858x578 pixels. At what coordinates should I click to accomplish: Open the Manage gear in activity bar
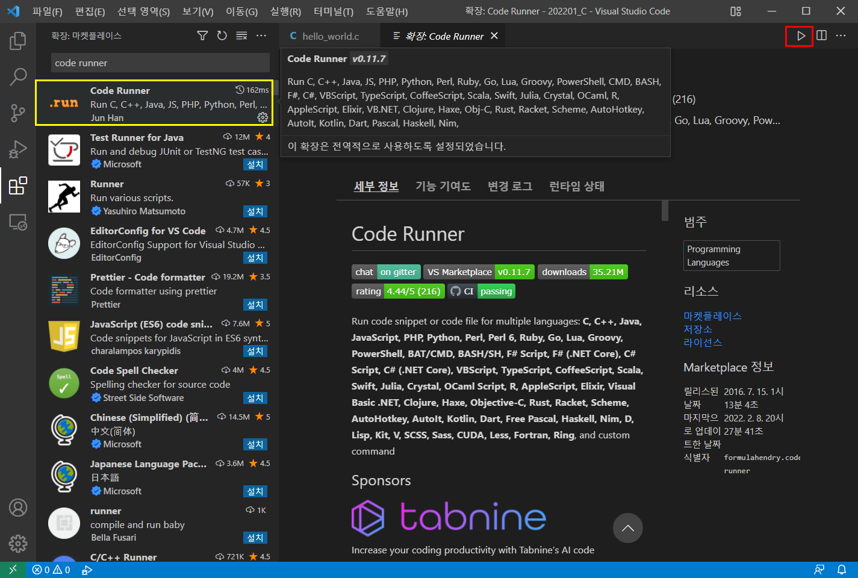tap(18, 544)
